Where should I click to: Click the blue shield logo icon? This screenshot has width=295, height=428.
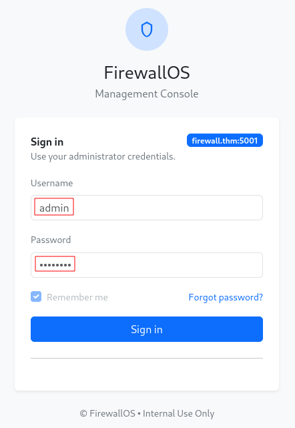(147, 29)
